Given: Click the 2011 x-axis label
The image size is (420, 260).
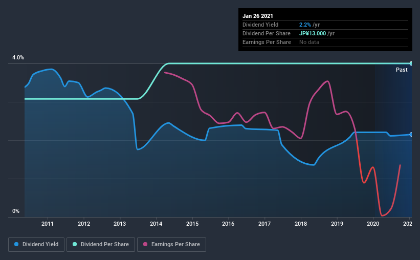Looking at the screenshot, I should pos(48,224).
